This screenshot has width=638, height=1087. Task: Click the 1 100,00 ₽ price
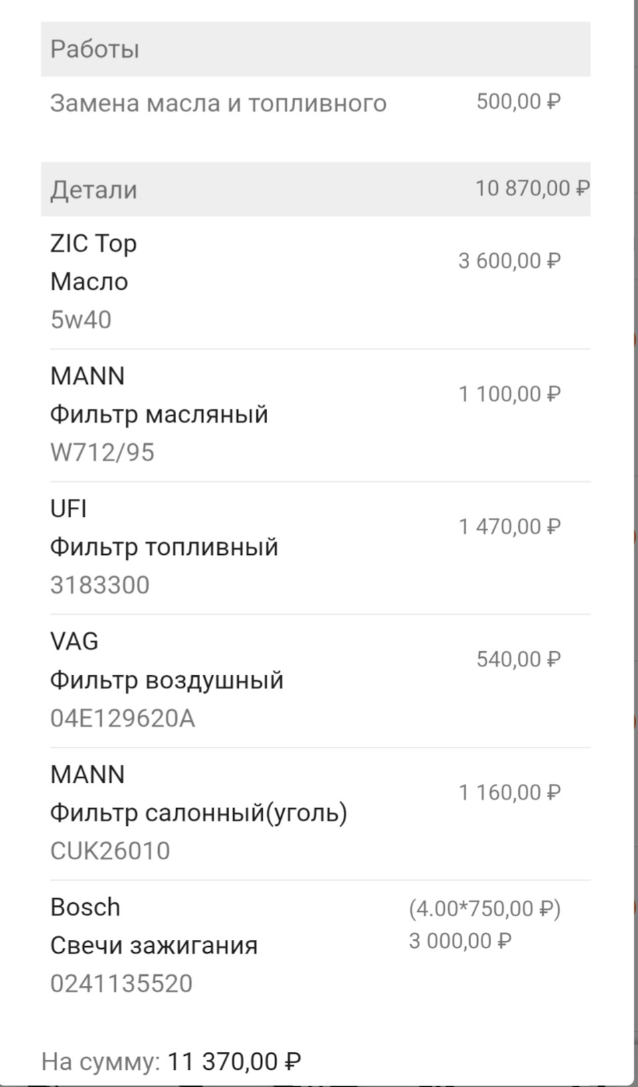coord(509,394)
